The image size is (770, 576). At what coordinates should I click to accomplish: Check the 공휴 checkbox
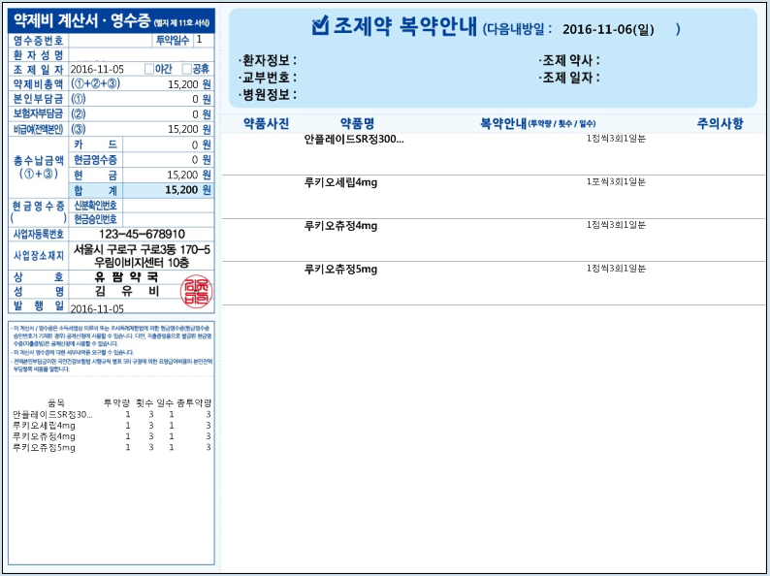pos(186,69)
